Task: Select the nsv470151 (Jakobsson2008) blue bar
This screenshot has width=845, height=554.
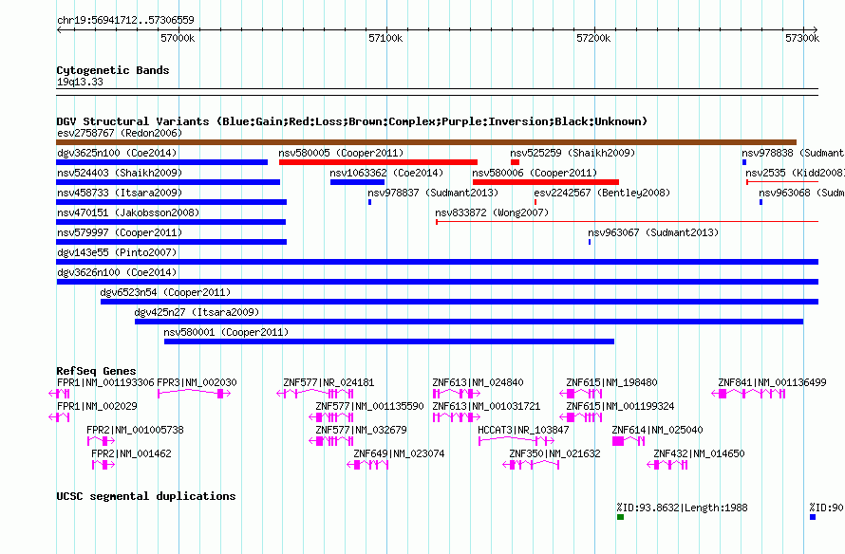Action: (171, 222)
